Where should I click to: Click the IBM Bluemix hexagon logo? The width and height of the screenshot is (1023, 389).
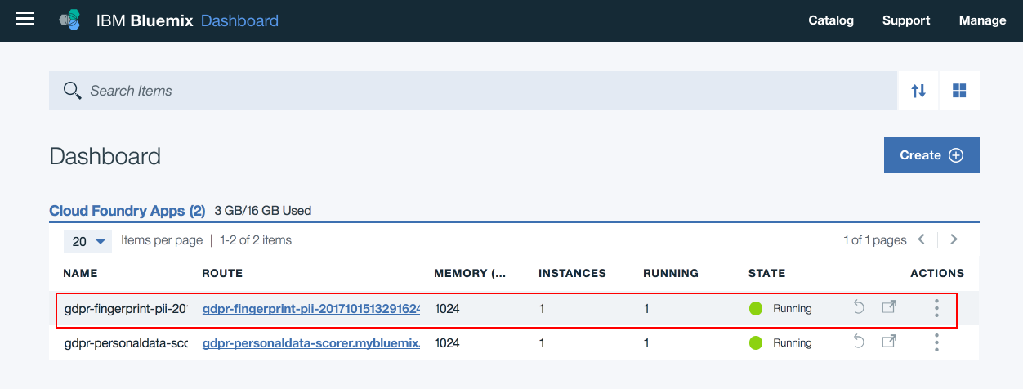(70, 20)
